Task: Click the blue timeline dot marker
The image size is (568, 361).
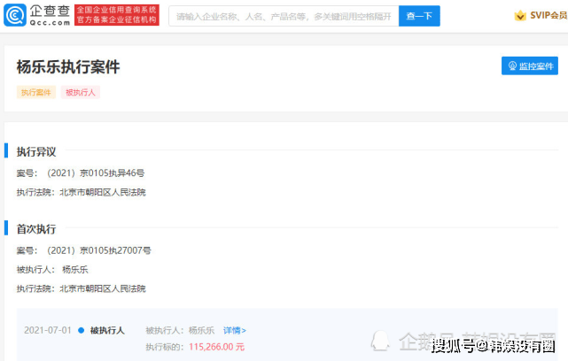Action: [82, 330]
